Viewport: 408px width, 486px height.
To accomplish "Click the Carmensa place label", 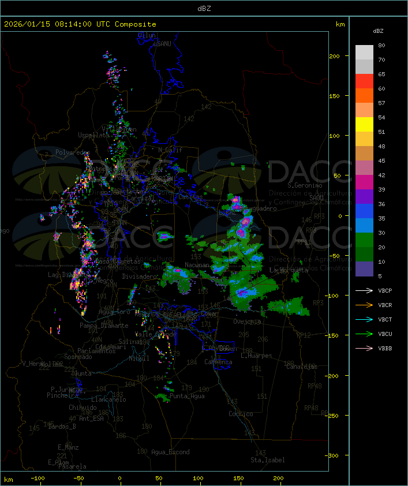I will 218,362.
